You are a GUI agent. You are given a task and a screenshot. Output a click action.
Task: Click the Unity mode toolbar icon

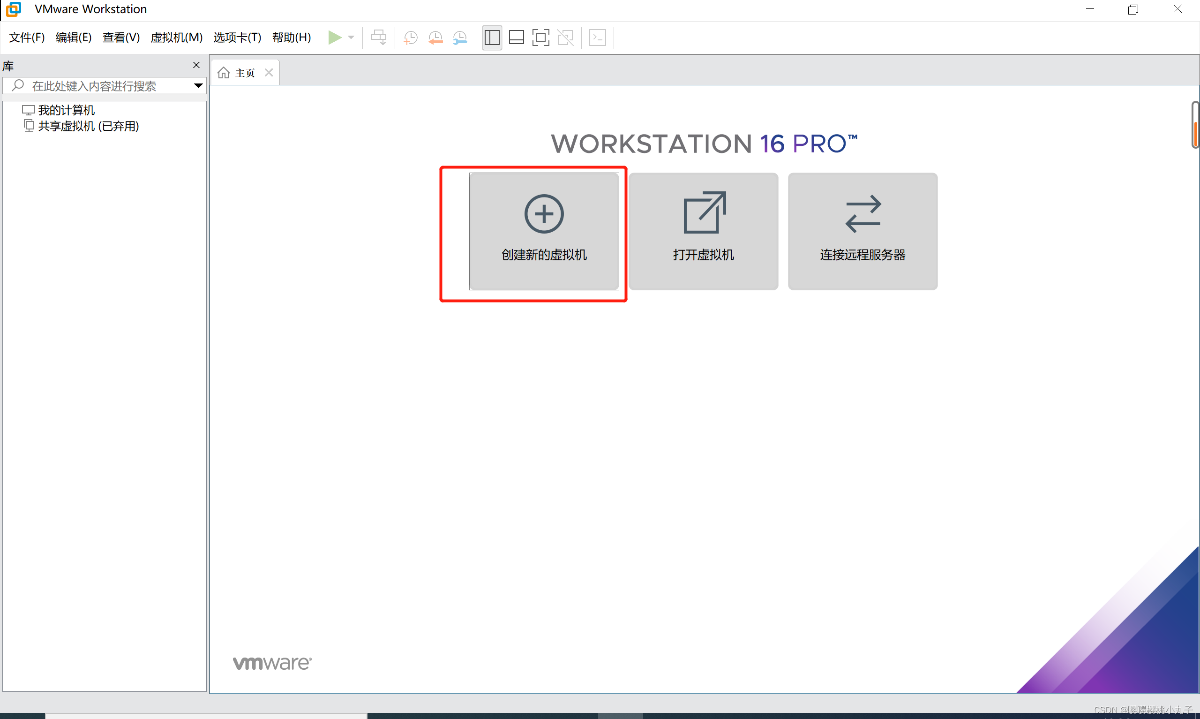coord(565,38)
